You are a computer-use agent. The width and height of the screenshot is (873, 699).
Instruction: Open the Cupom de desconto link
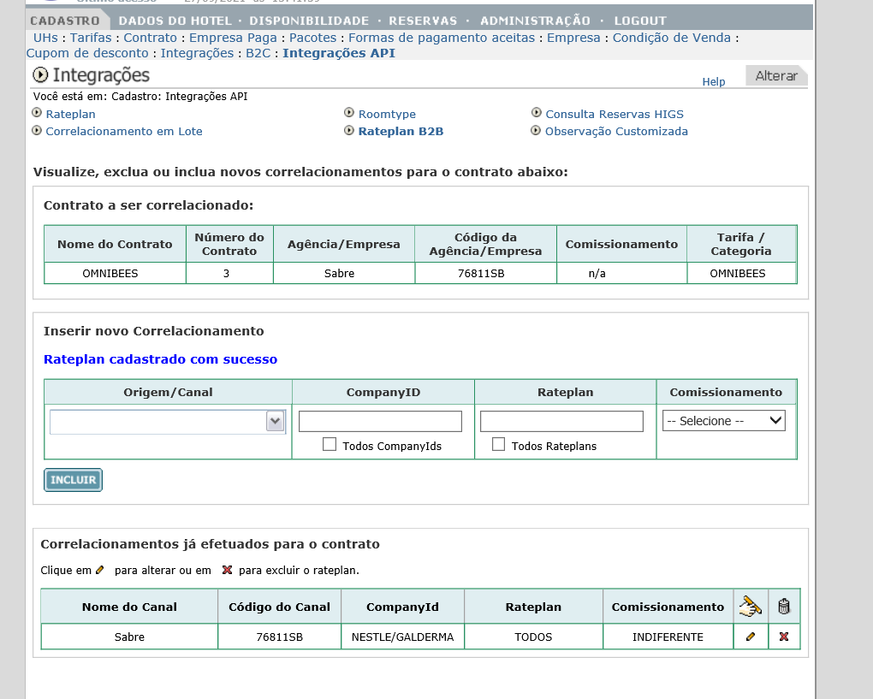pyautogui.click(x=87, y=53)
